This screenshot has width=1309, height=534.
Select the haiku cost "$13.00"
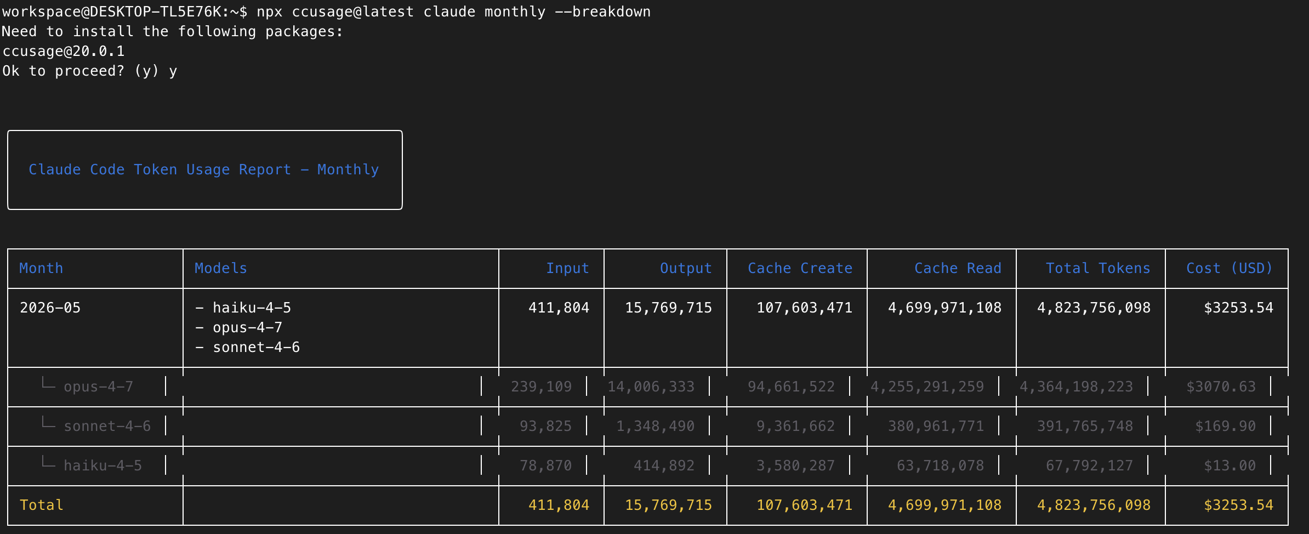click(x=1230, y=465)
